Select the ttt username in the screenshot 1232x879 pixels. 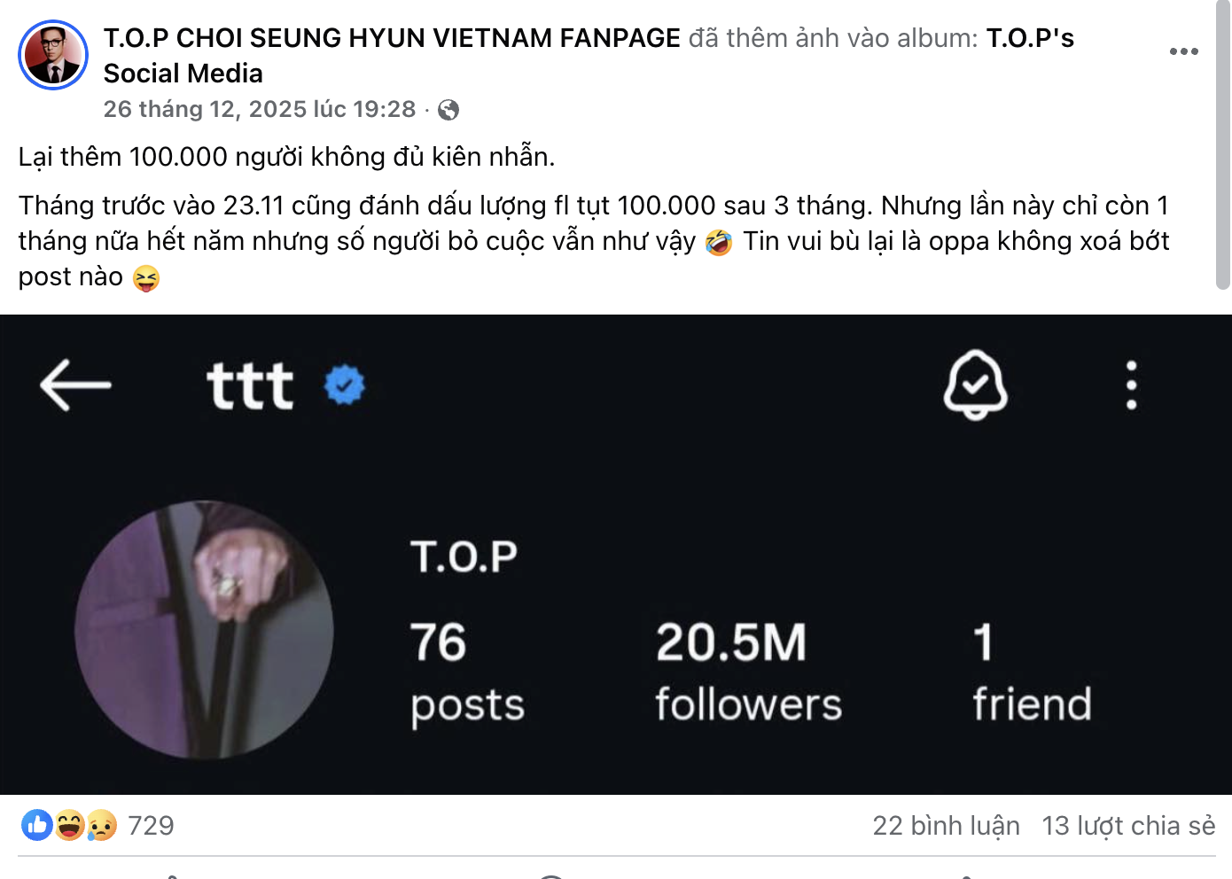251,385
